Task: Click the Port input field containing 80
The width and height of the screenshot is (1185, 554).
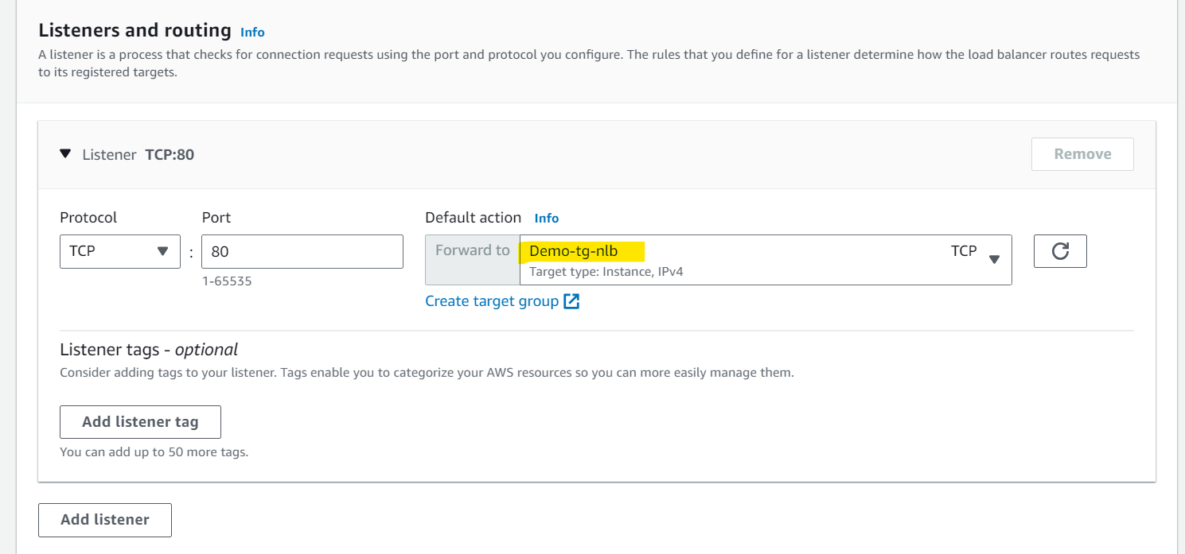Action: click(x=302, y=251)
